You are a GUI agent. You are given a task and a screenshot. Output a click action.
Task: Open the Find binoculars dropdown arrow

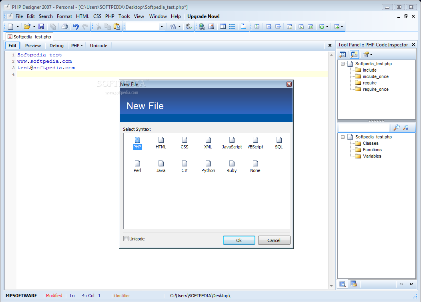click(x=179, y=26)
